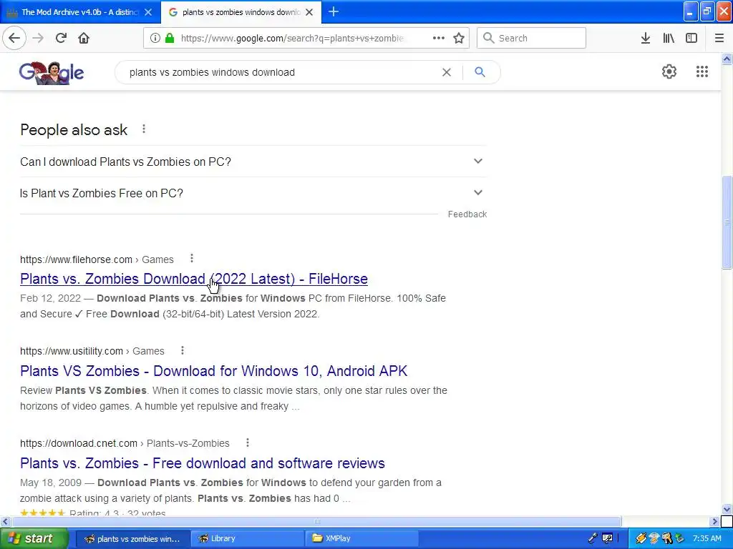
Task: Click the Google search query field
Action: coord(281,72)
